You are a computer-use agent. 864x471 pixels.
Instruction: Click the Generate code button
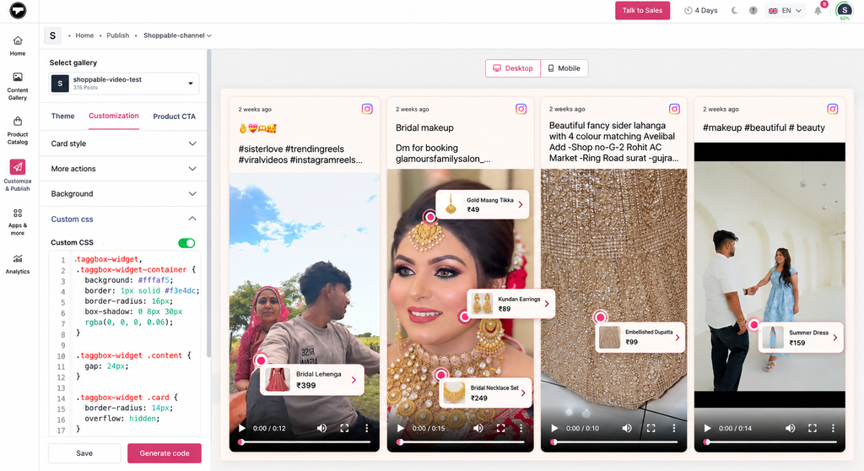(165, 453)
